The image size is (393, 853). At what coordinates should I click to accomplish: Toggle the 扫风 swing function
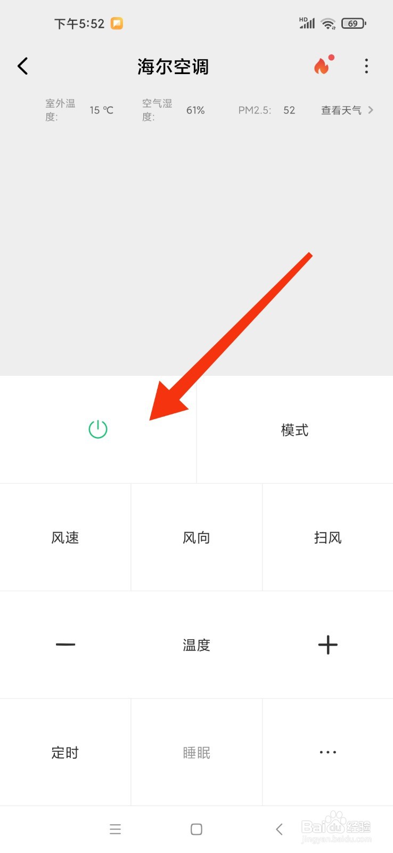pos(328,537)
